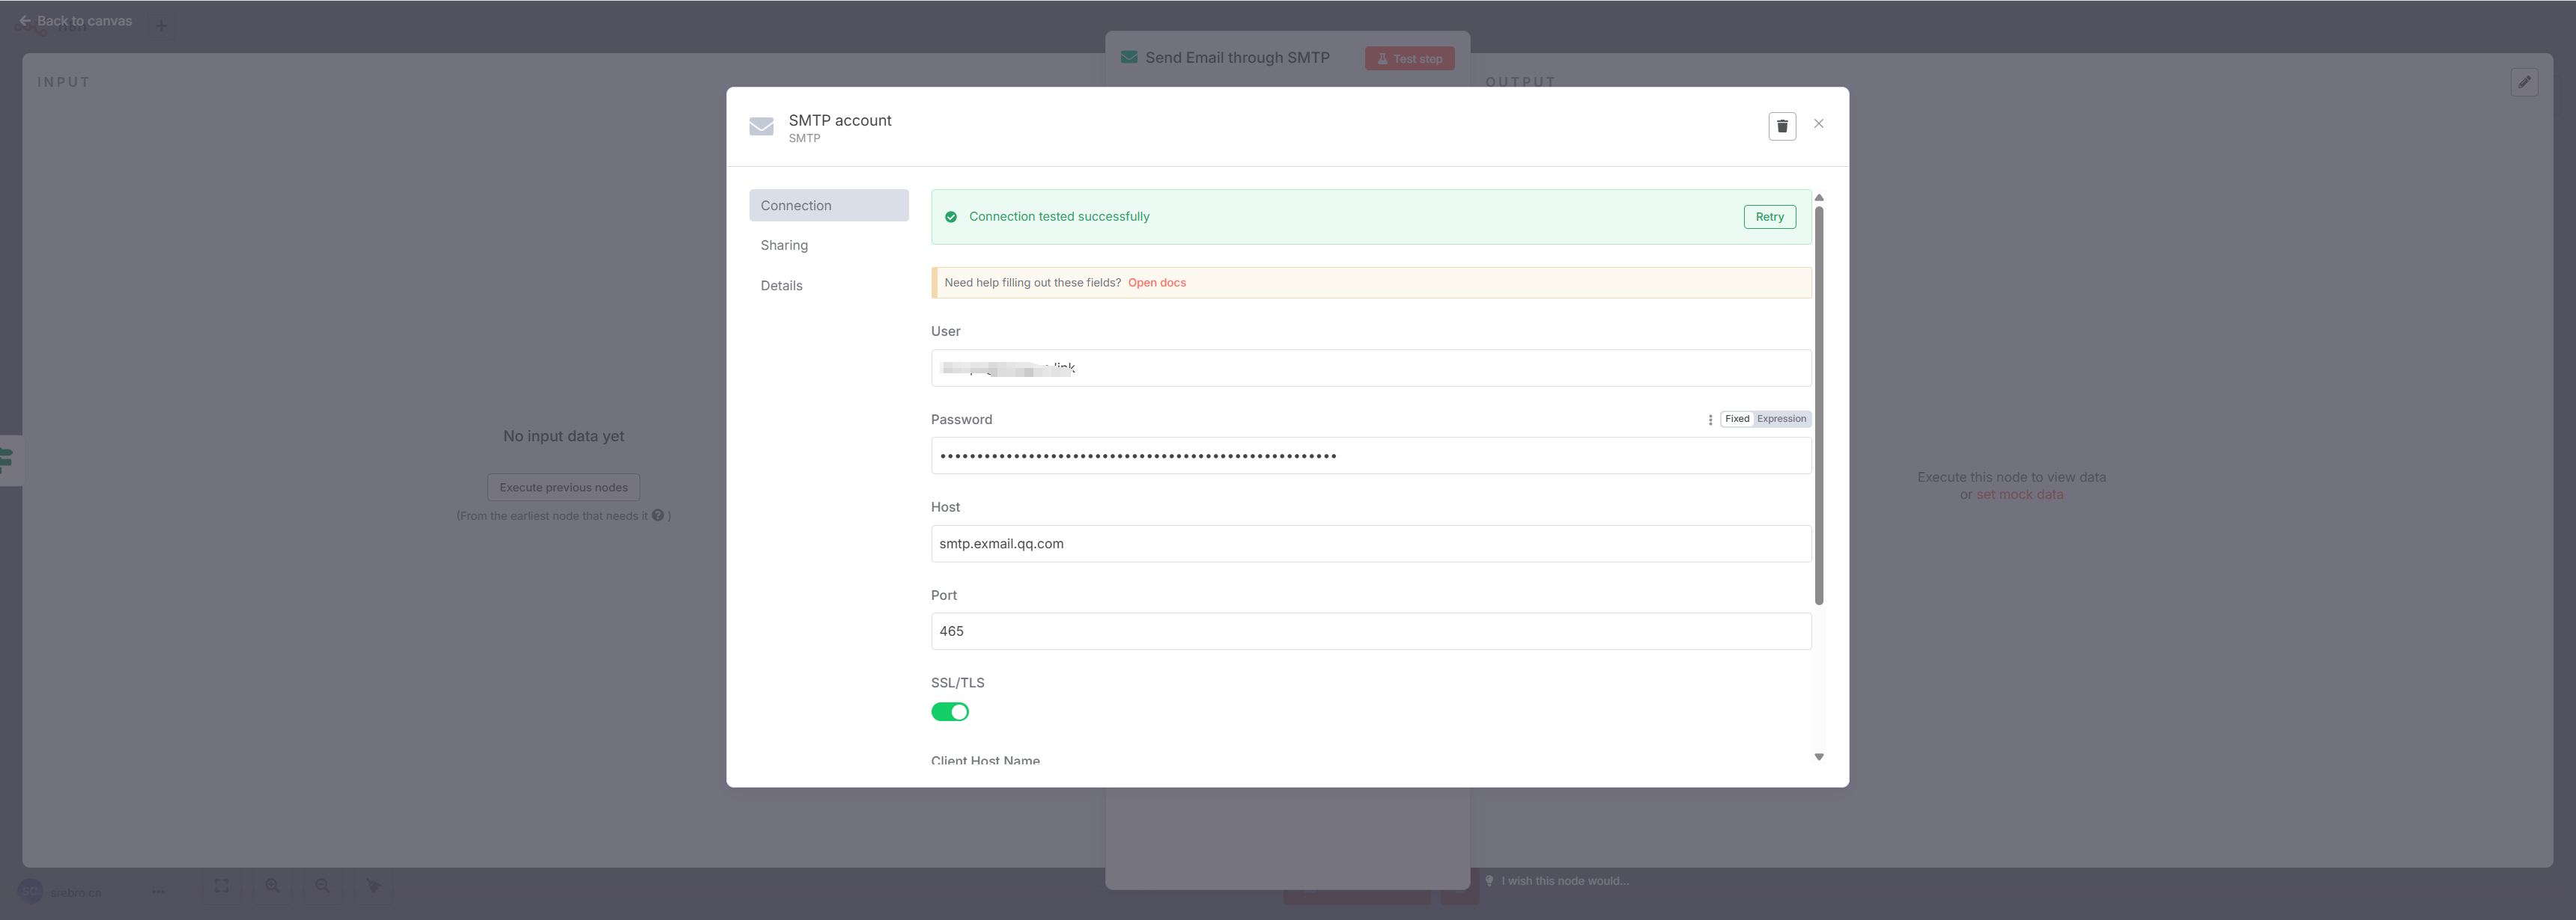Screen dimensions: 2576x920
Task: Close the SMTP account dialog
Action: point(1818,124)
